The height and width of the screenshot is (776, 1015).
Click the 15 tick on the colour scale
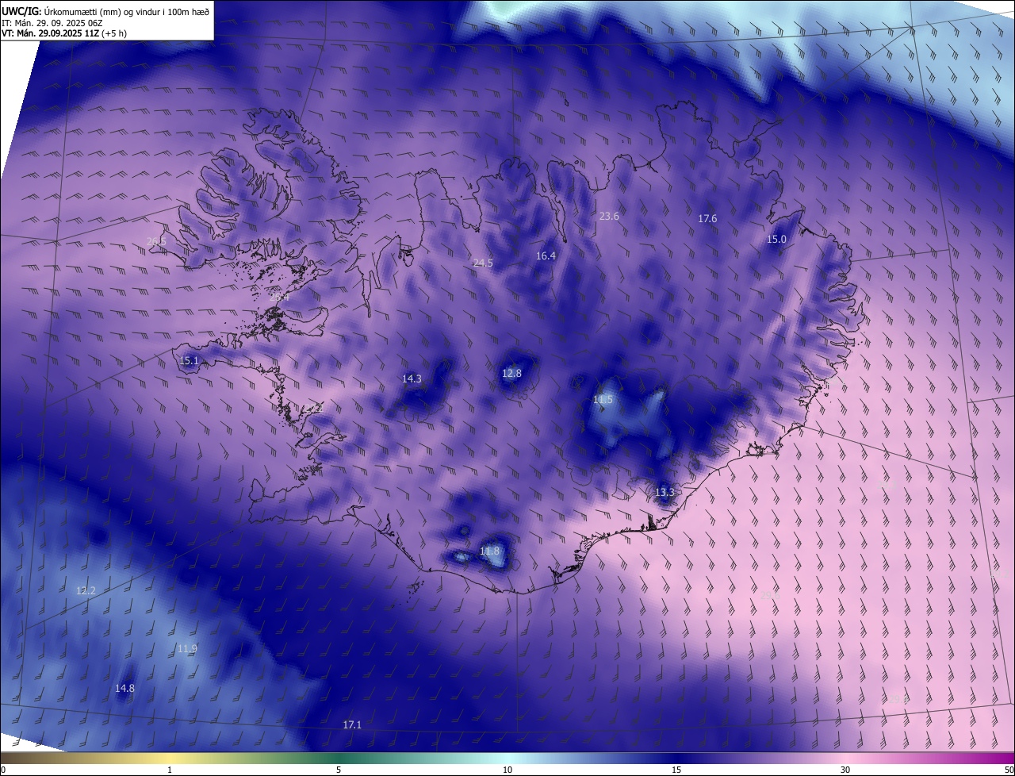tap(676, 770)
